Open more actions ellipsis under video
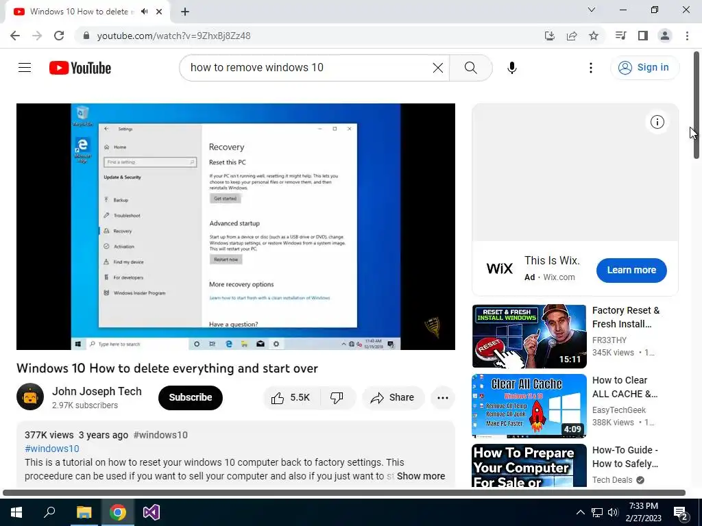 442,398
